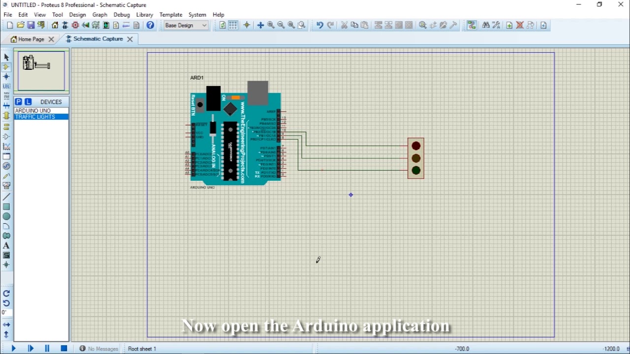Viewport: 630px width, 354px height.
Task: Activate Component mode in left toolbar
Action: [6, 67]
